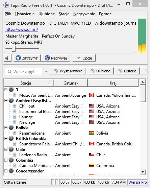
Task: Open the 'Plik' menu
Action: (8, 14)
